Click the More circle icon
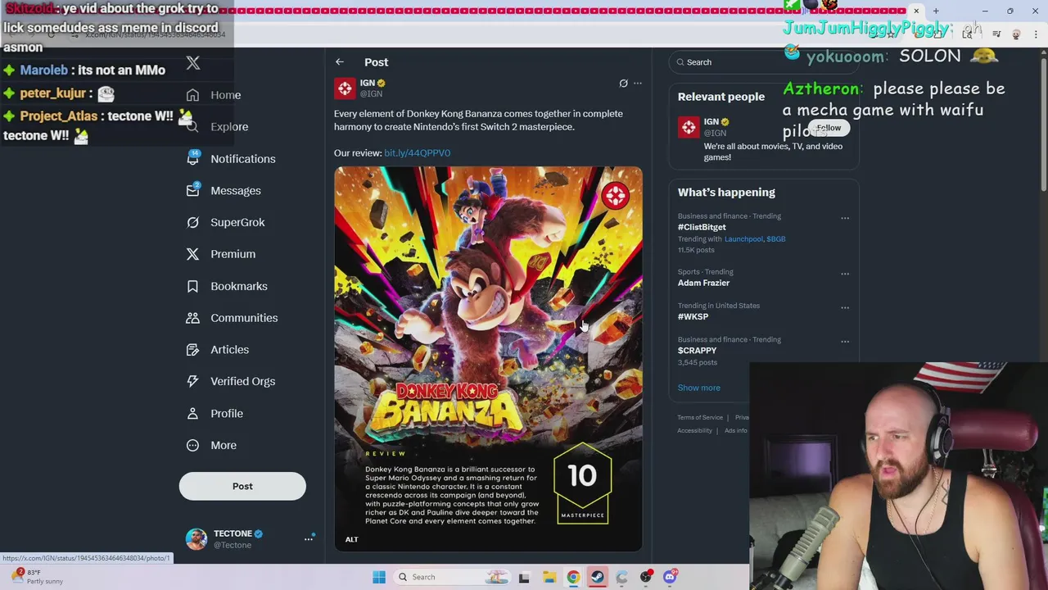The width and height of the screenshot is (1048, 590). coord(192,445)
